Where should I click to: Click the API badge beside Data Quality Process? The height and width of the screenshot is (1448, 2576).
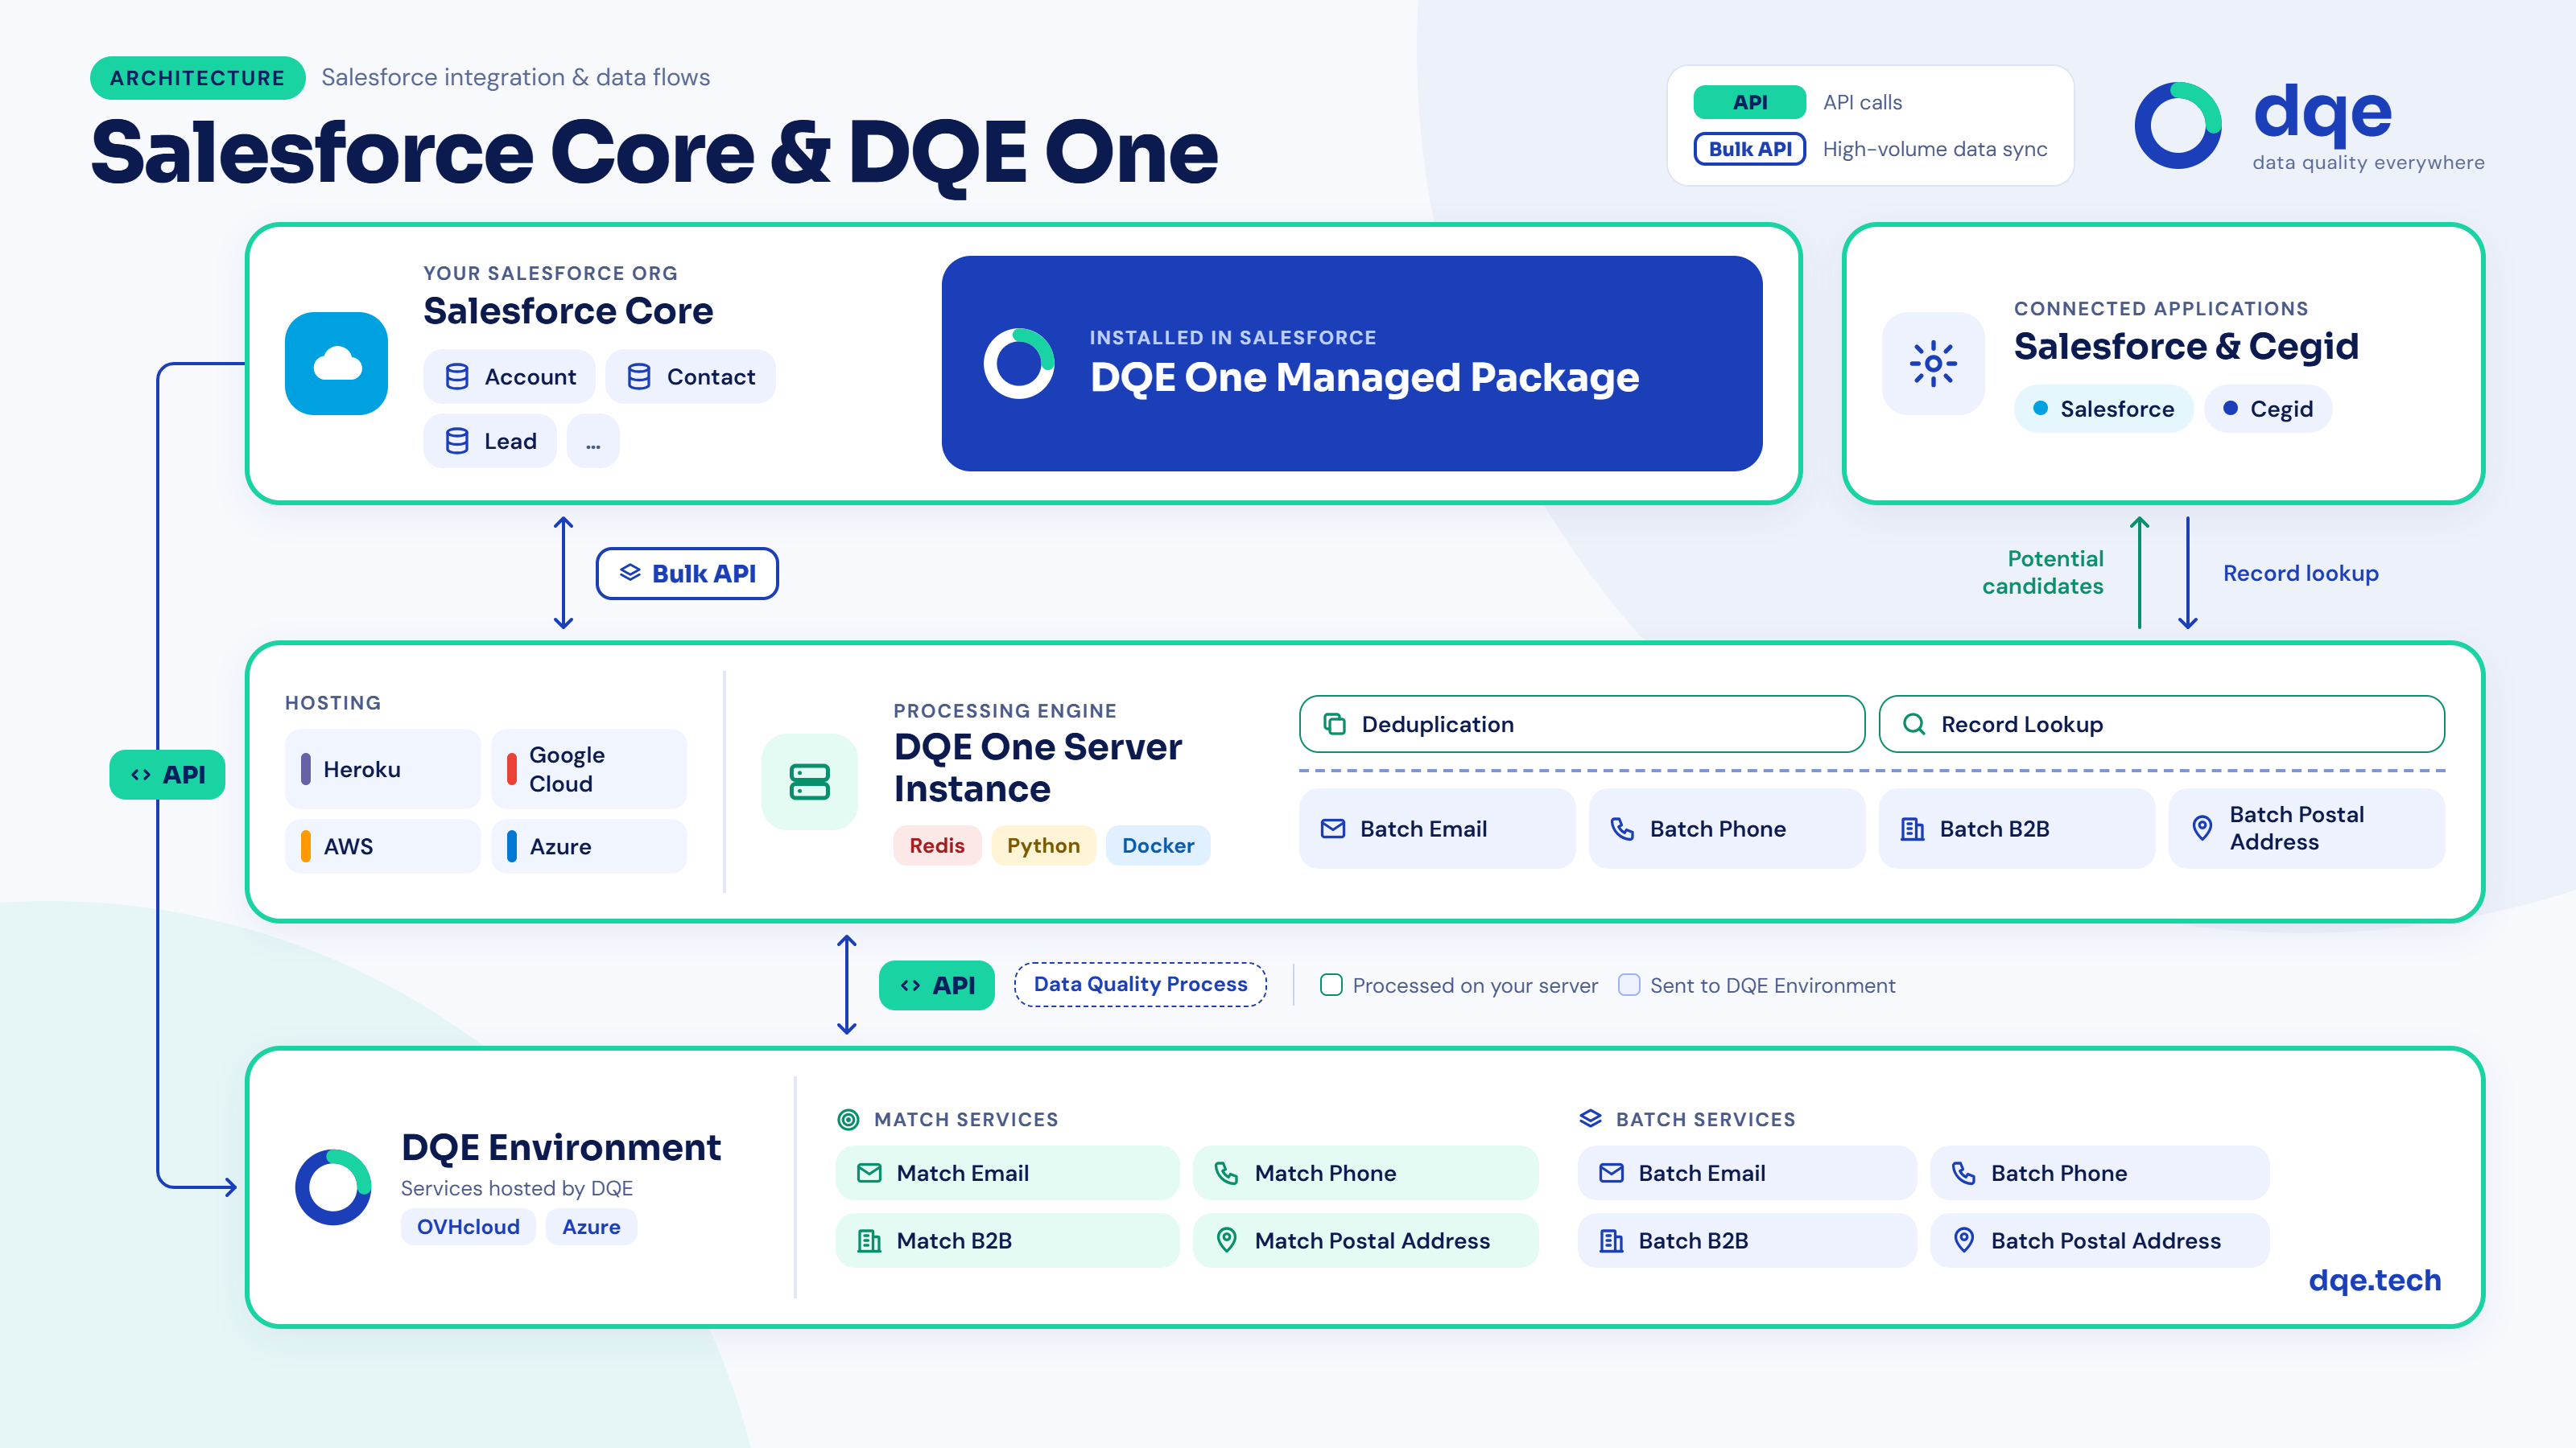936,985
